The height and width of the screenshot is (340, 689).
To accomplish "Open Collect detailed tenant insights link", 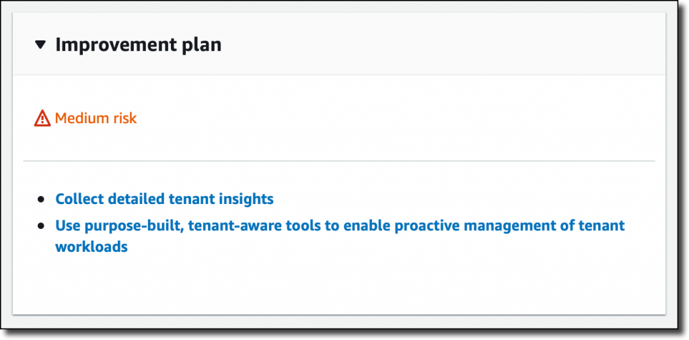I will 164,199.
